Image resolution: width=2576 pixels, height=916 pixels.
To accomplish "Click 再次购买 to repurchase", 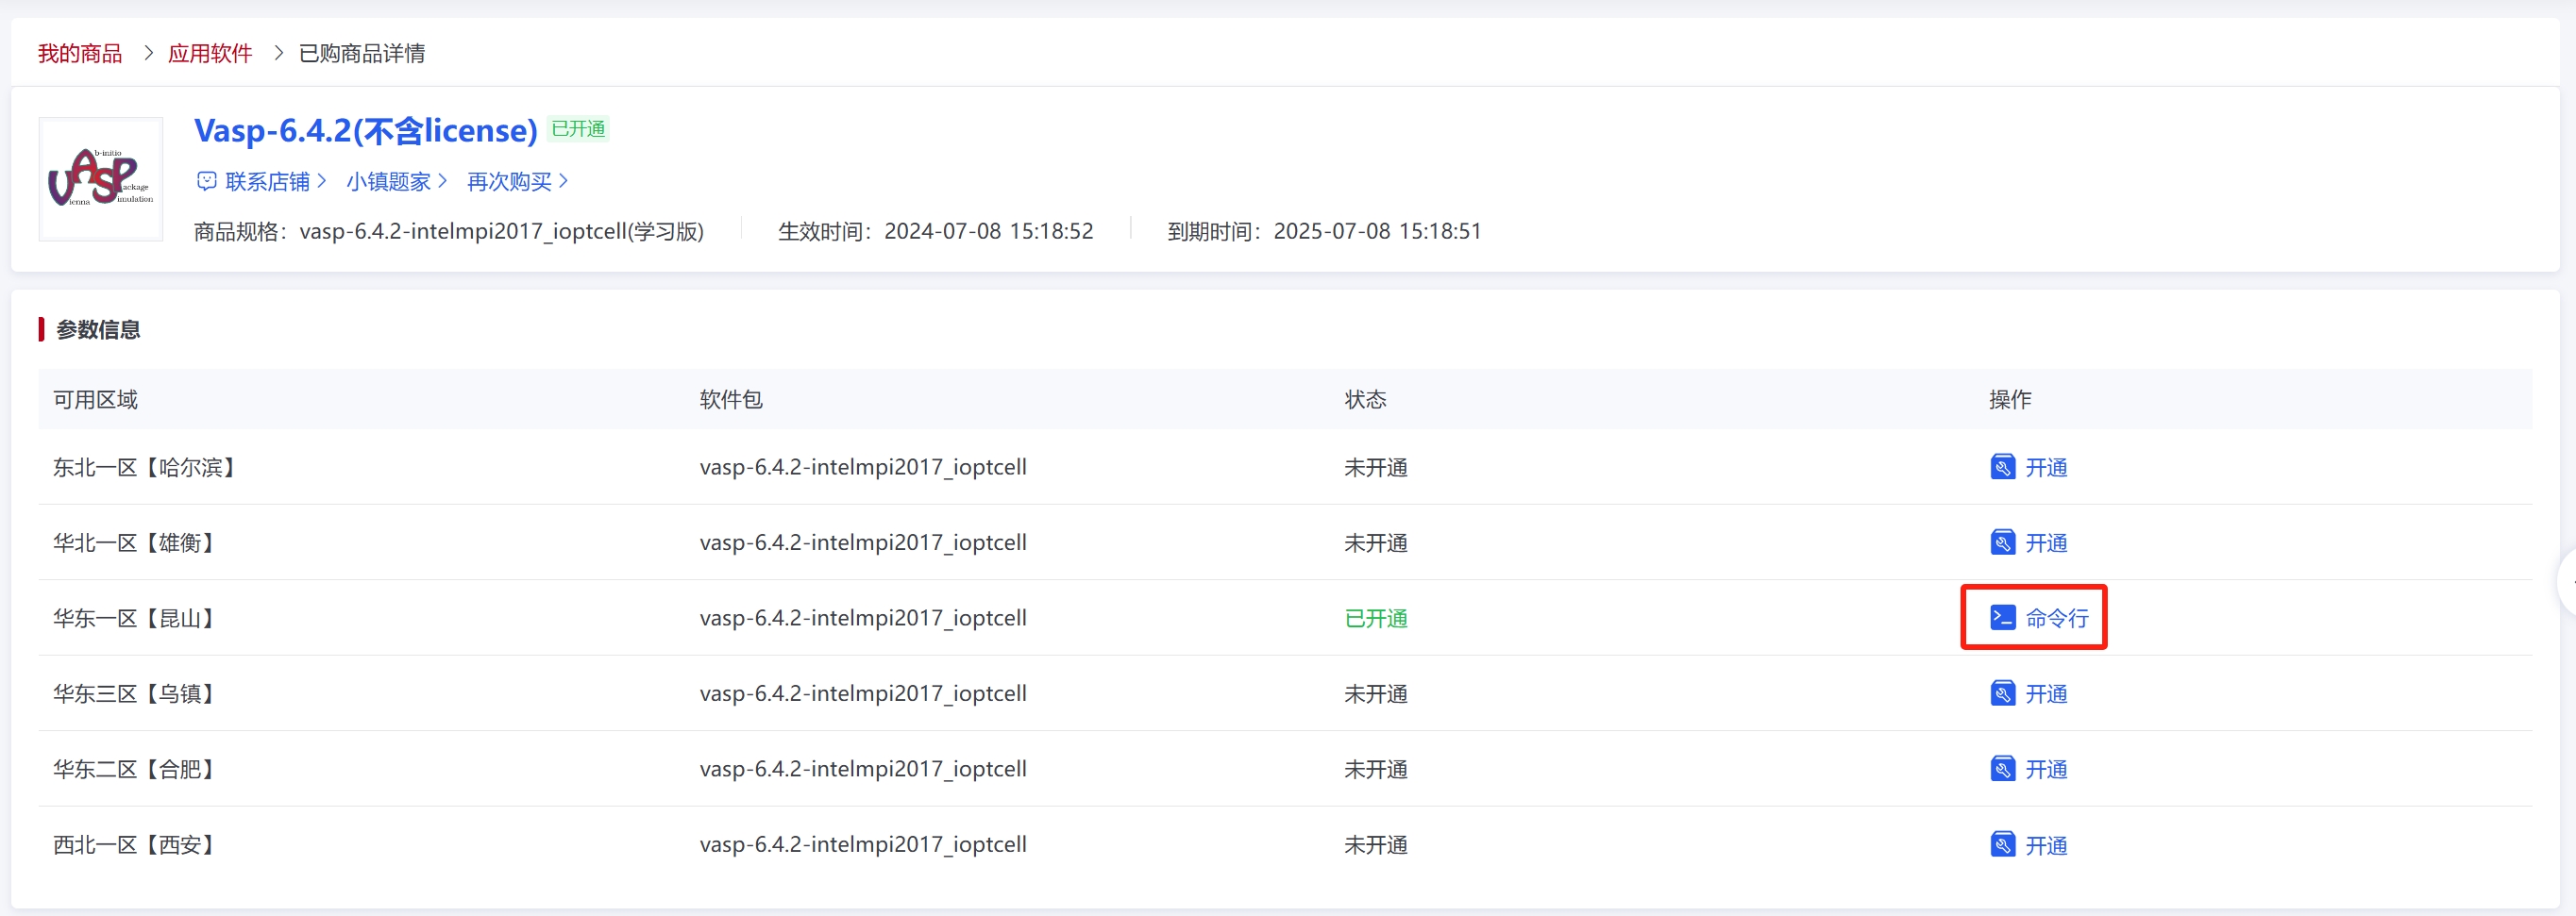I will [x=509, y=181].
